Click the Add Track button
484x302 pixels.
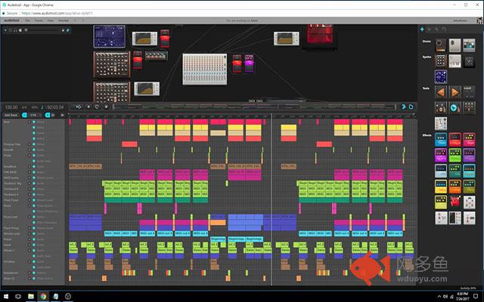pos(11,115)
